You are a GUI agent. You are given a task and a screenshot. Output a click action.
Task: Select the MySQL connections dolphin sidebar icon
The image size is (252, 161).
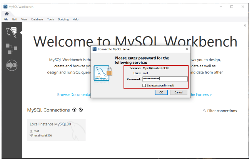coord(12,32)
